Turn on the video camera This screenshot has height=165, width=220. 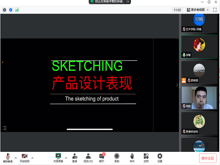click(25, 158)
